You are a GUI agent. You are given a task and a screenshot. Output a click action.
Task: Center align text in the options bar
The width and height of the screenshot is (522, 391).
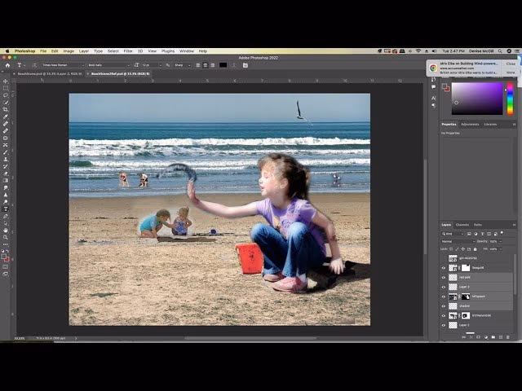pos(204,64)
